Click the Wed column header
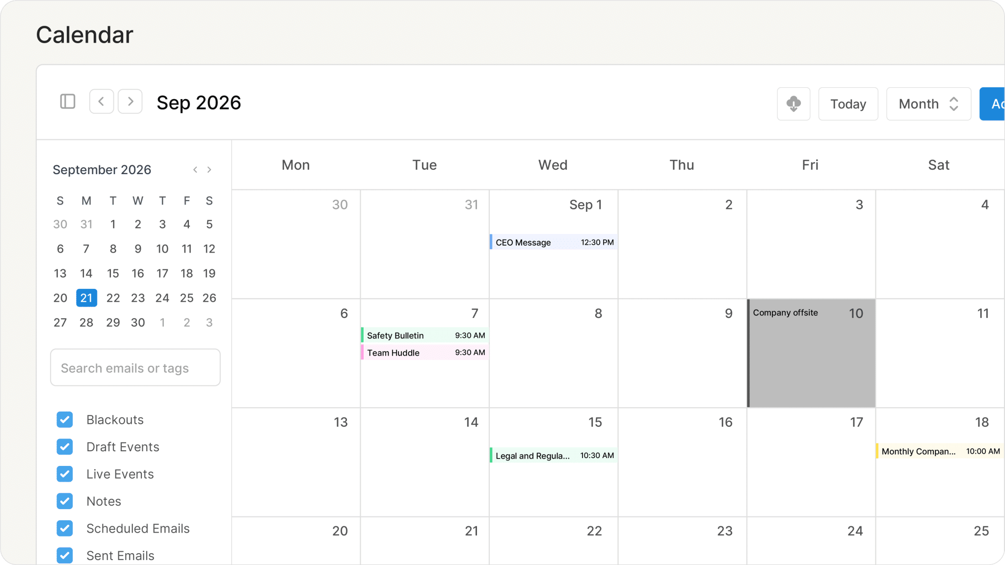Viewport: 1005px width, 565px height. point(553,165)
